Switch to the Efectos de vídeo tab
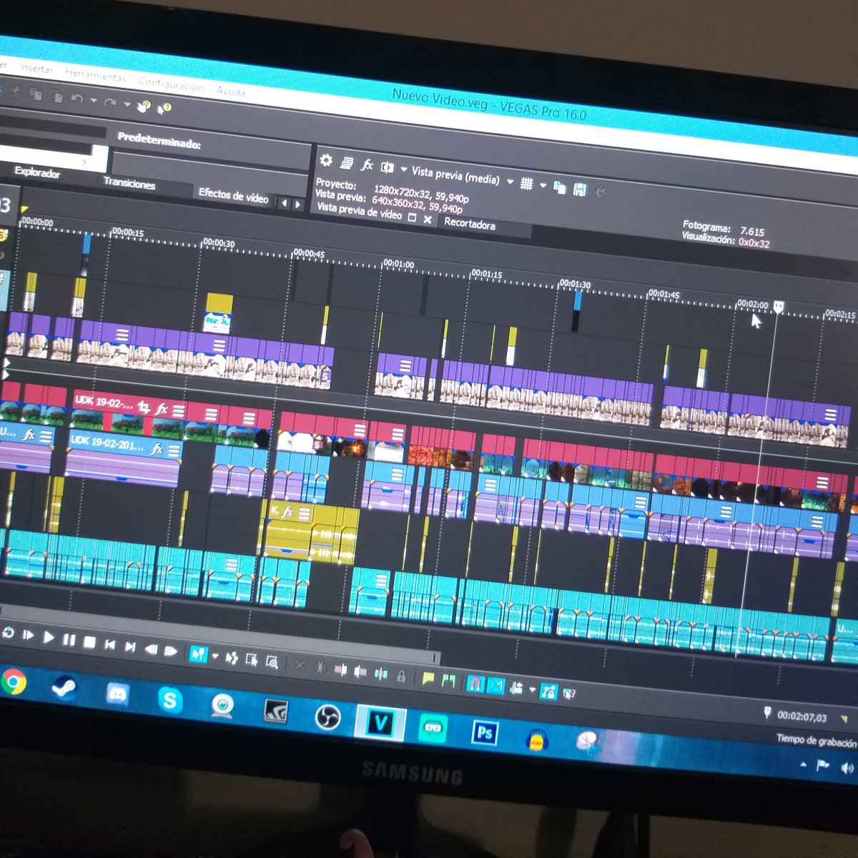Image resolution: width=858 pixels, height=858 pixels. [233, 195]
